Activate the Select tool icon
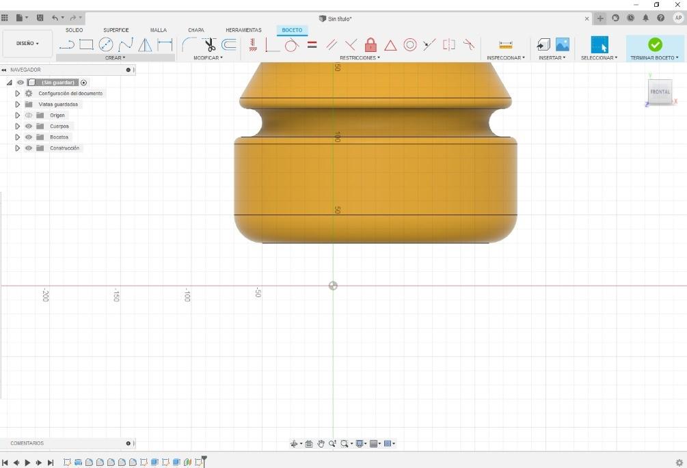 coord(600,44)
